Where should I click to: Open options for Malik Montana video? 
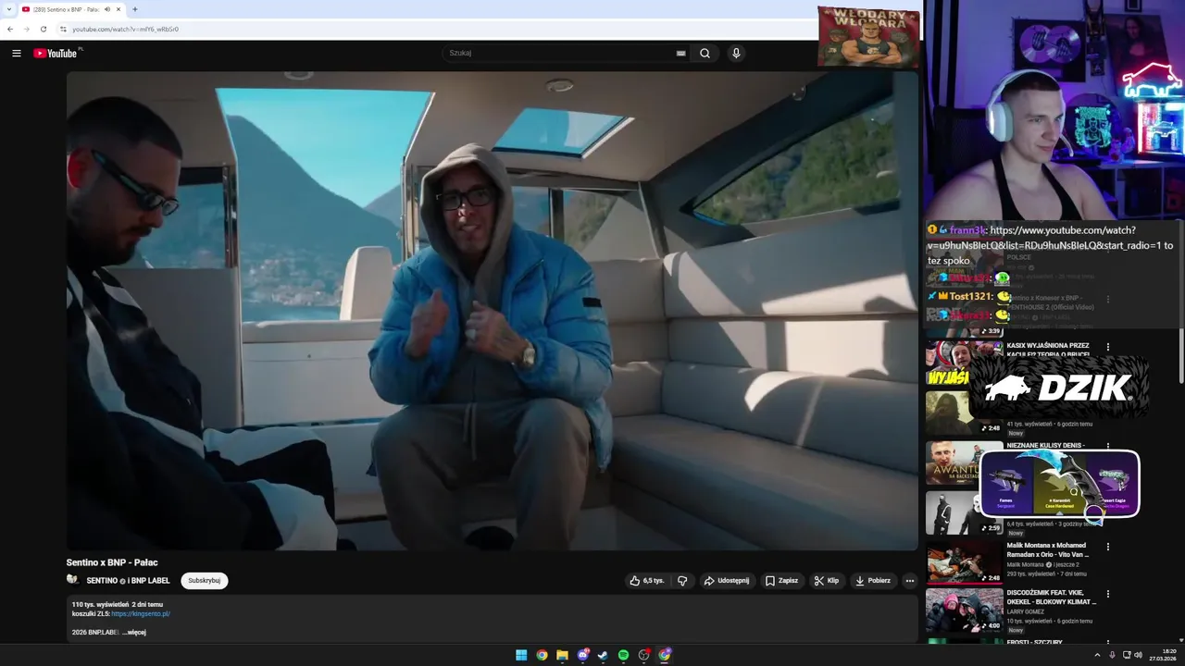point(1108,547)
